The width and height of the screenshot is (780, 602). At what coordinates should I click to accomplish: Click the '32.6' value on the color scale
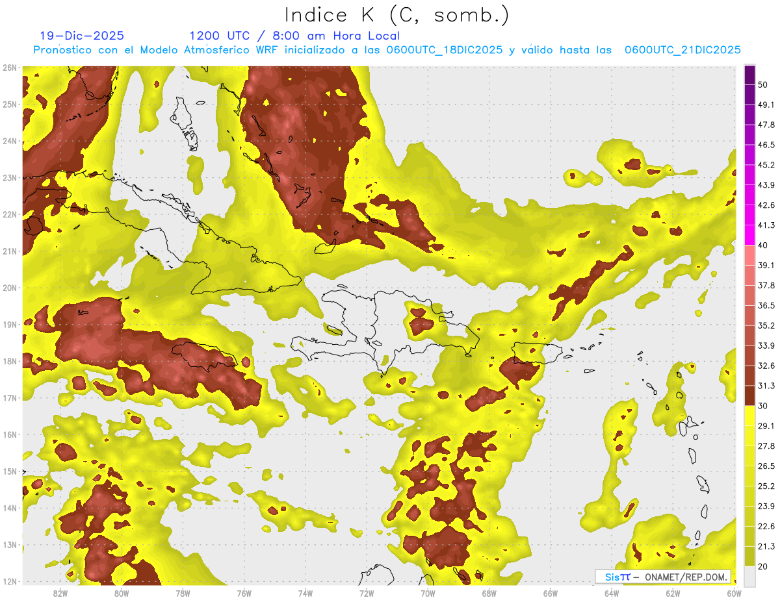[x=766, y=366]
